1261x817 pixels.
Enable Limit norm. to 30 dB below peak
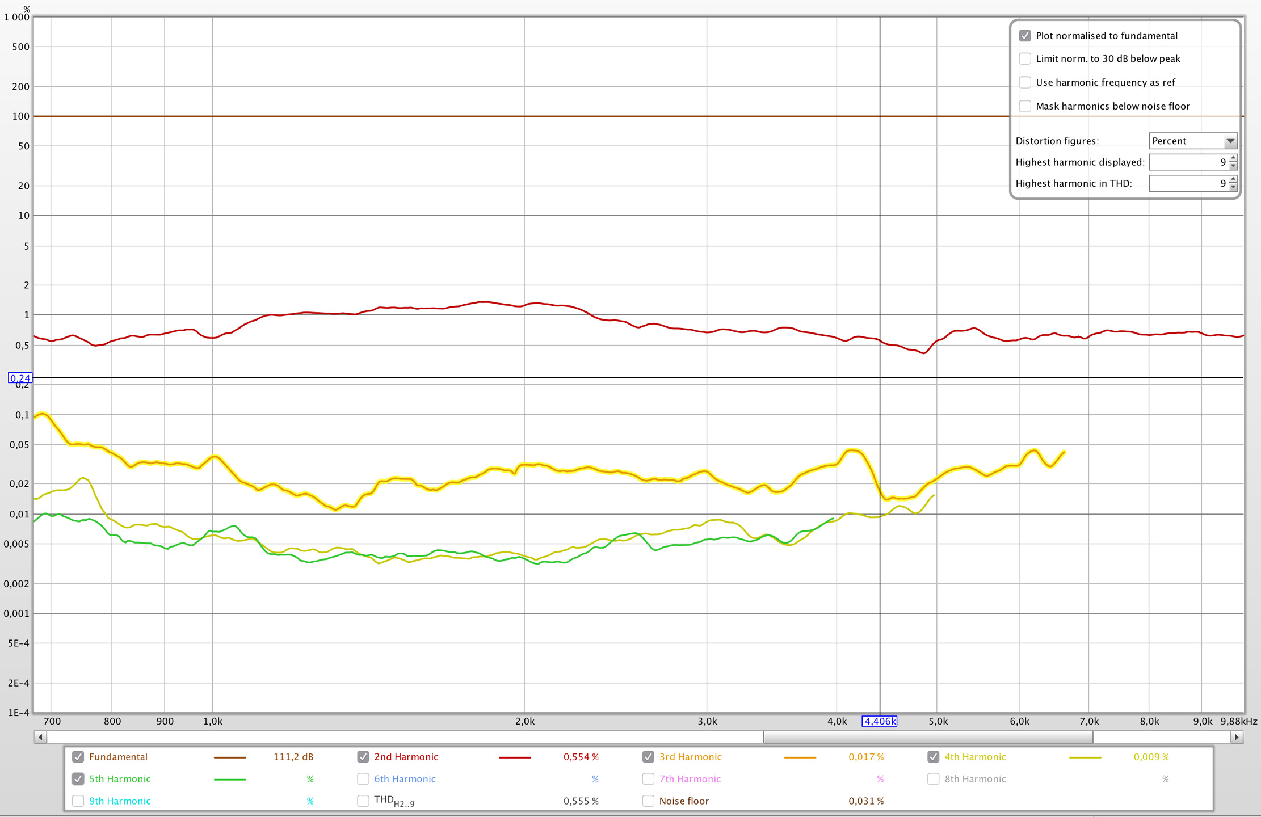tap(1025, 59)
